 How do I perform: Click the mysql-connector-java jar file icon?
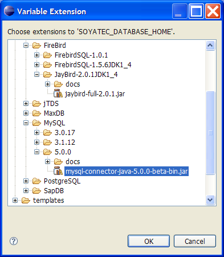58,171
